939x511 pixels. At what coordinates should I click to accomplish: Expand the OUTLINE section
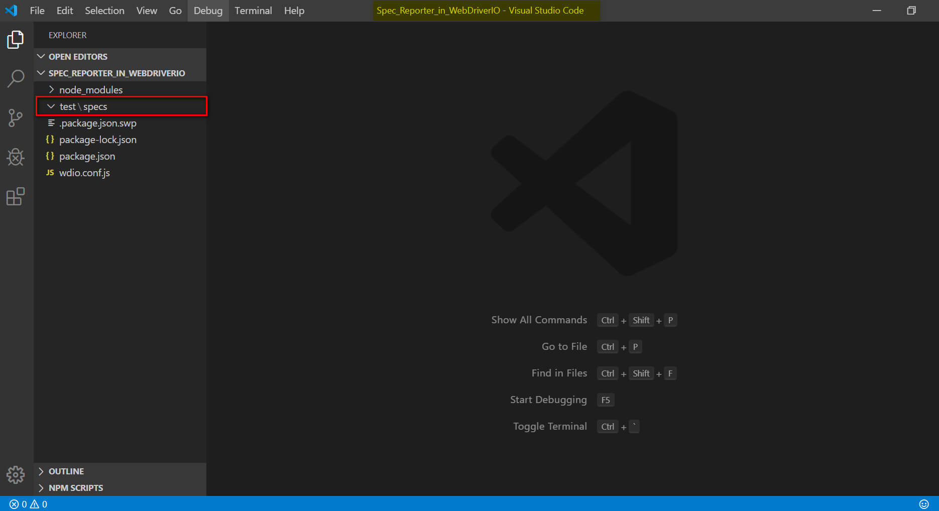pos(41,471)
